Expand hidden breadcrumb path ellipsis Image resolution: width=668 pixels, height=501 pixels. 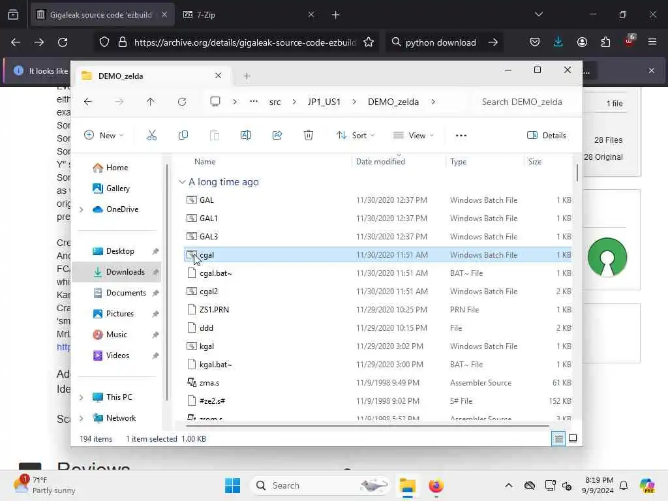254,102
